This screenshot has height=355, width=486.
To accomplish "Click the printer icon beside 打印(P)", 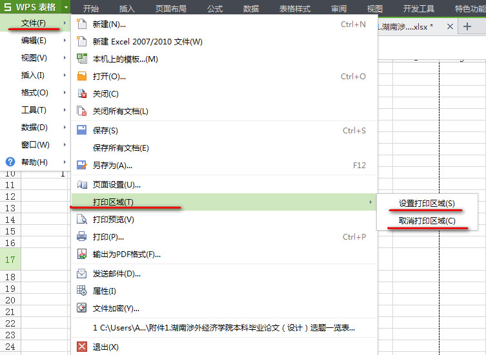I will point(82,236).
